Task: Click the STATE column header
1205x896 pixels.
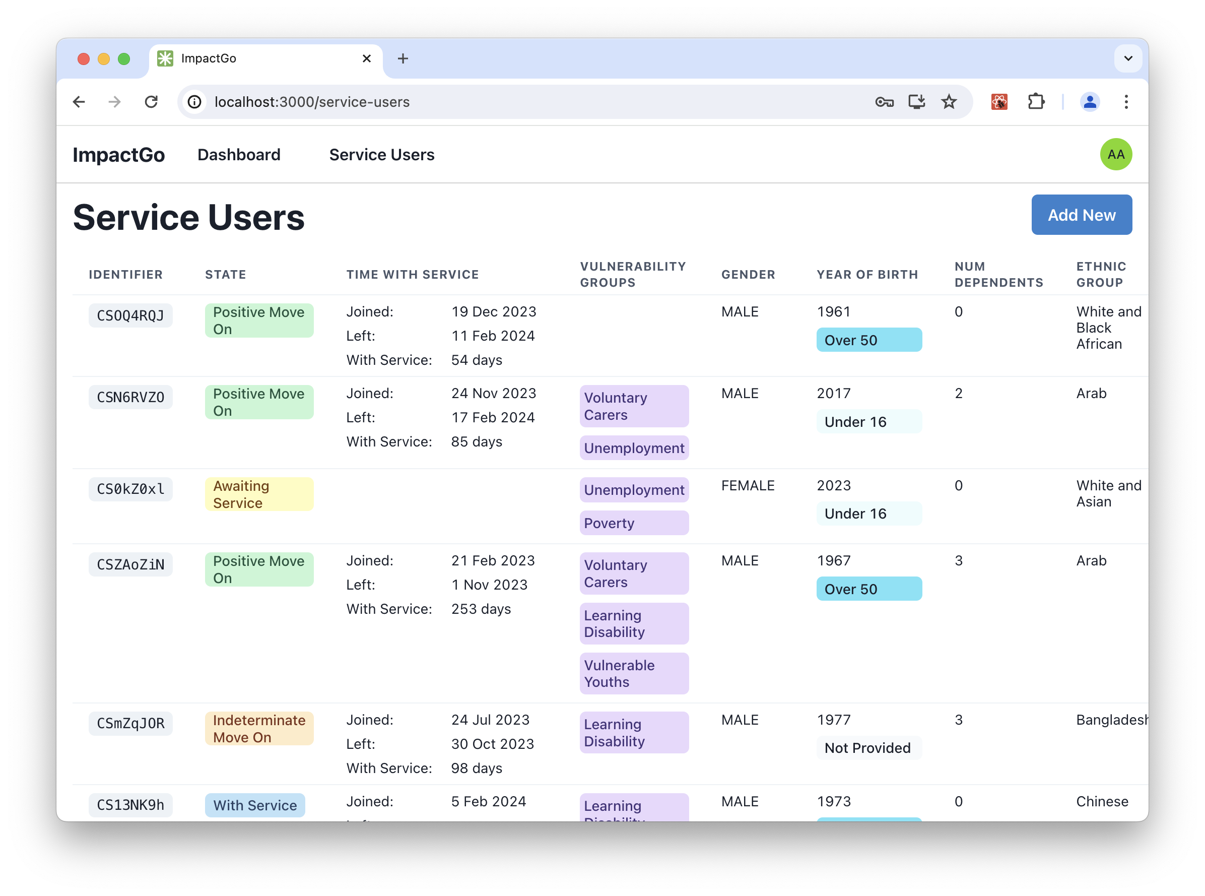Action: (226, 275)
